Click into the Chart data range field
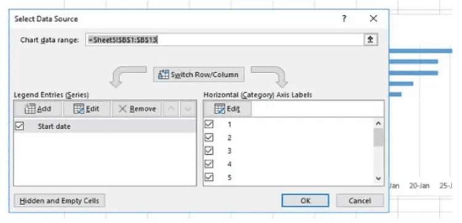This screenshot has width=462, height=223. (x=225, y=40)
